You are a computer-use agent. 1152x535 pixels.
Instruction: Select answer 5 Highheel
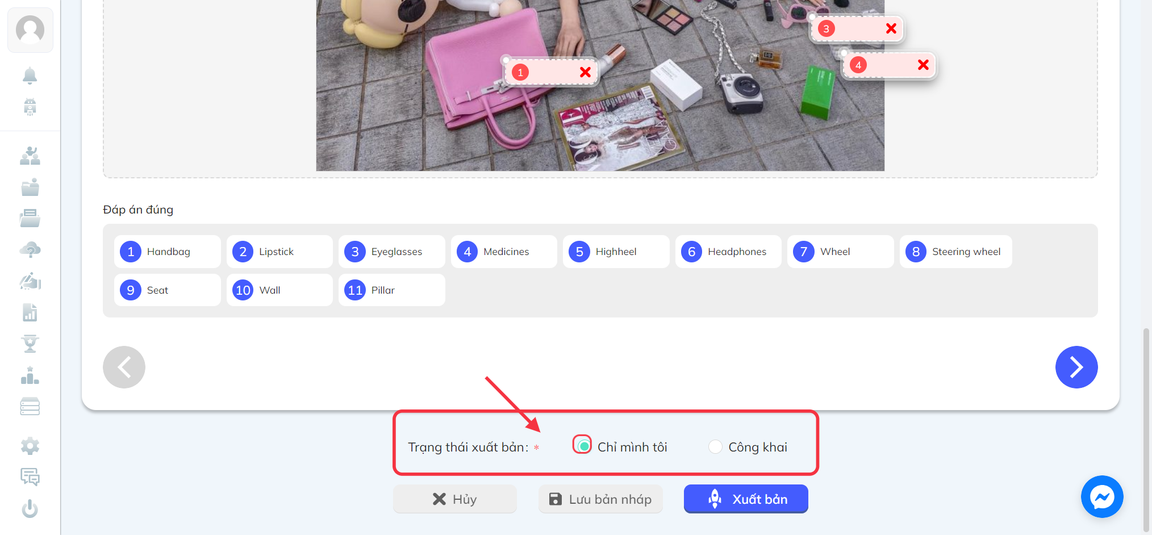pyautogui.click(x=616, y=252)
